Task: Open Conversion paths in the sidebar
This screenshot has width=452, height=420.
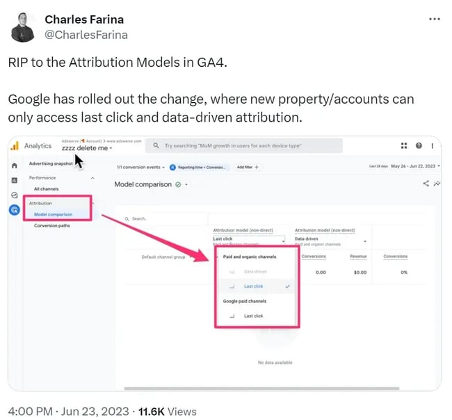Action: (52, 226)
